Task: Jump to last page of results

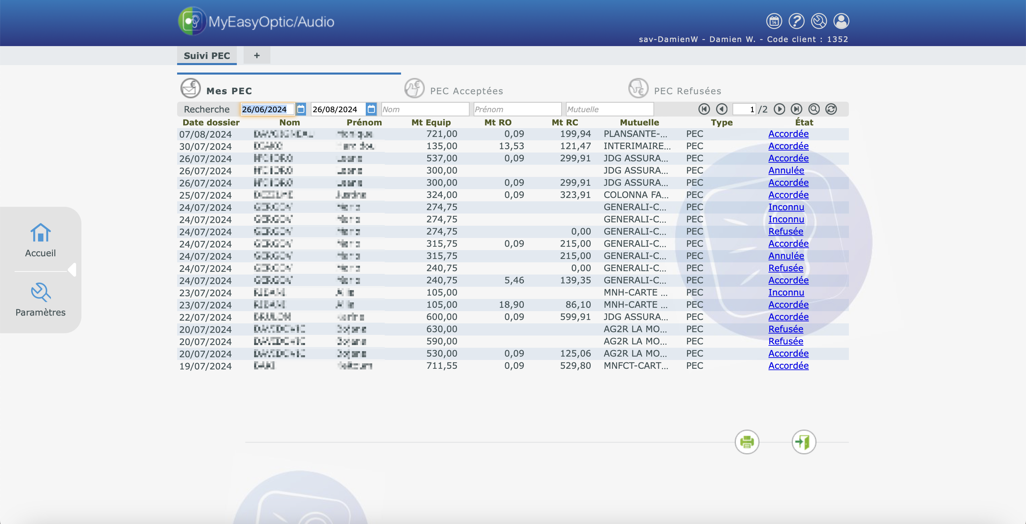Action: [797, 109]
